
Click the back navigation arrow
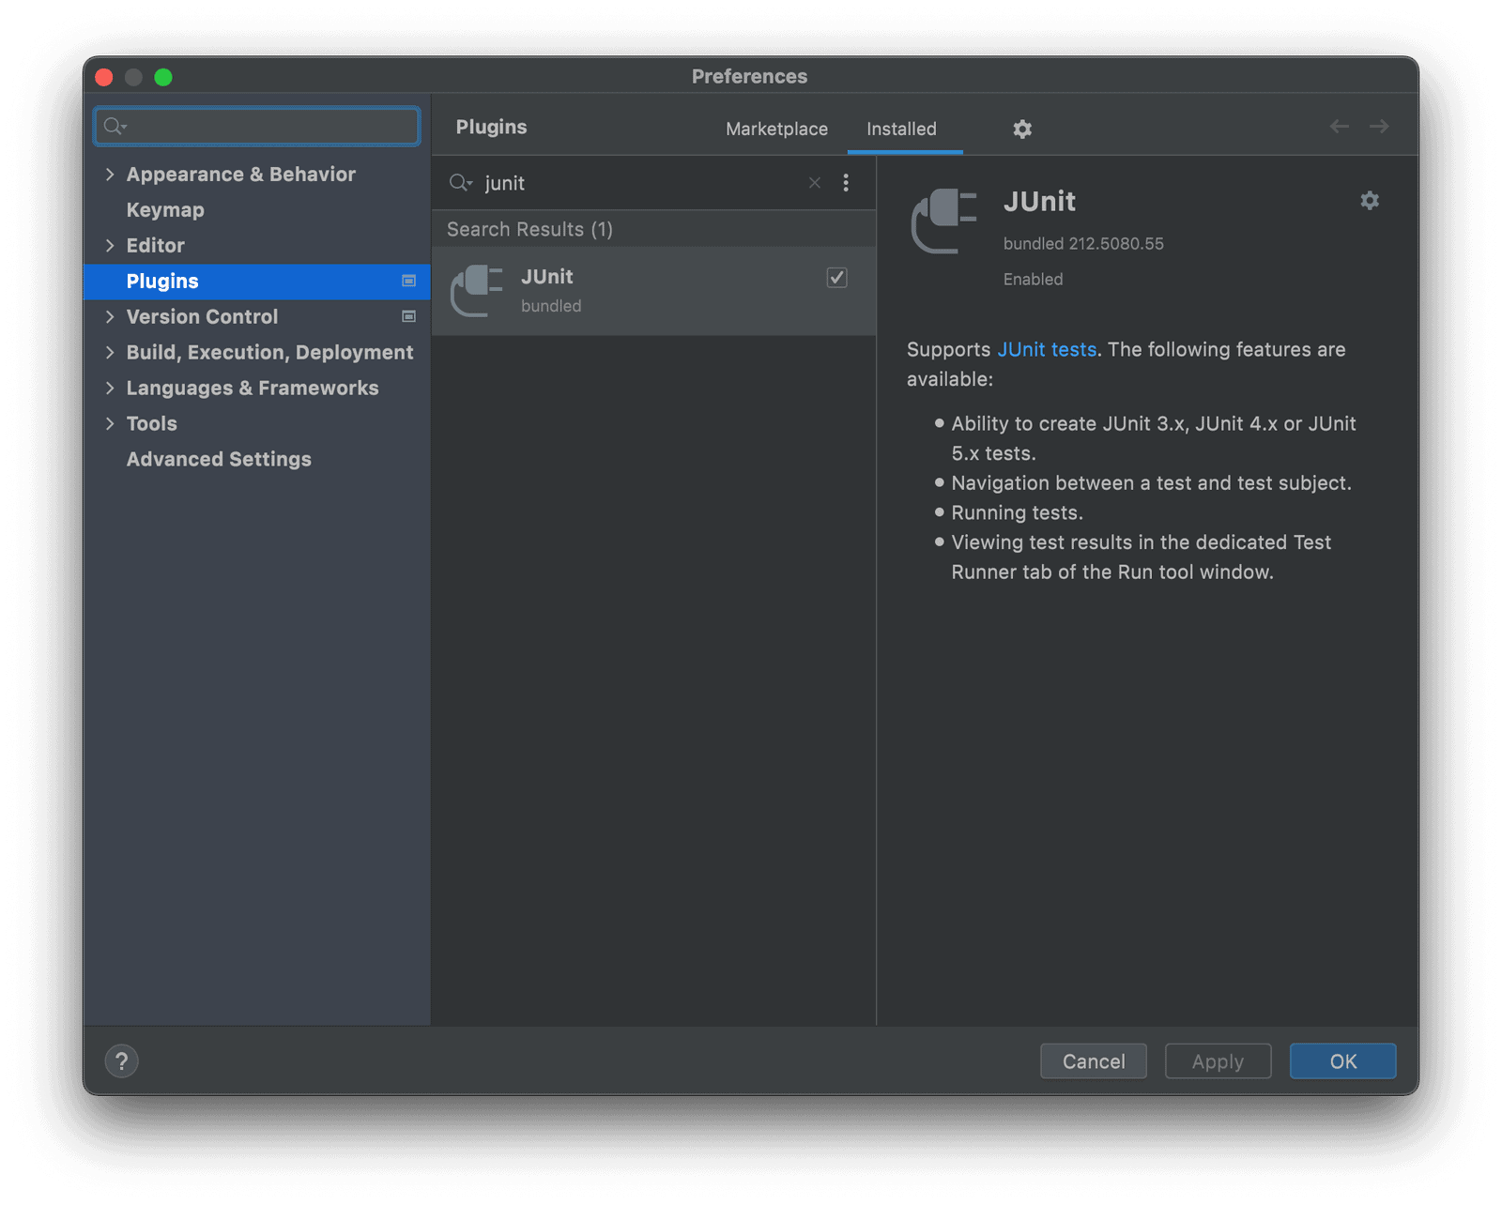1340,127
